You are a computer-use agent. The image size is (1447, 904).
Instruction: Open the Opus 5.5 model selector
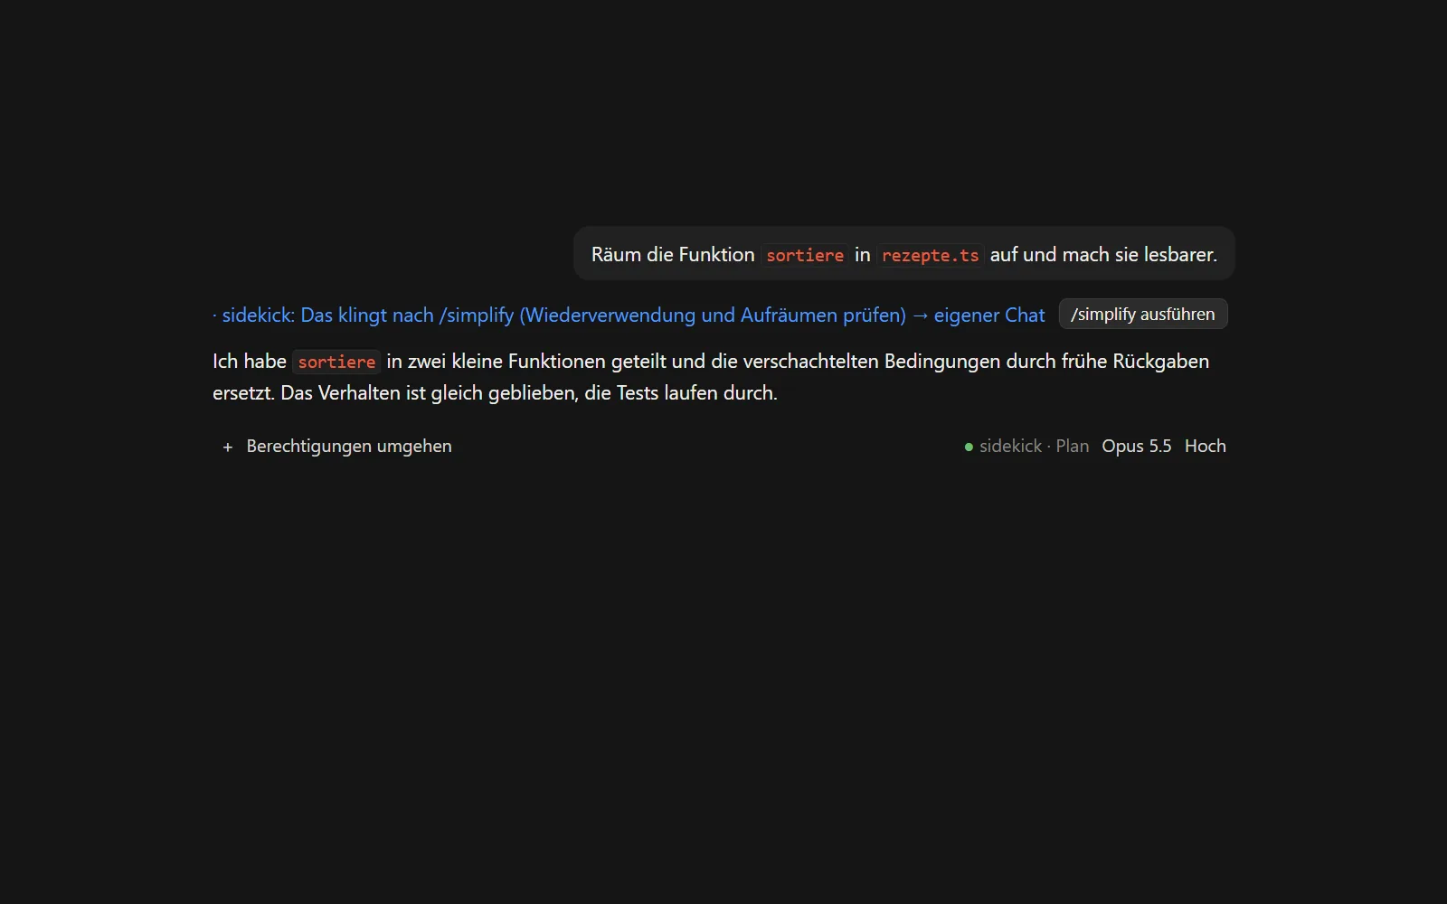pos(1136,446)
